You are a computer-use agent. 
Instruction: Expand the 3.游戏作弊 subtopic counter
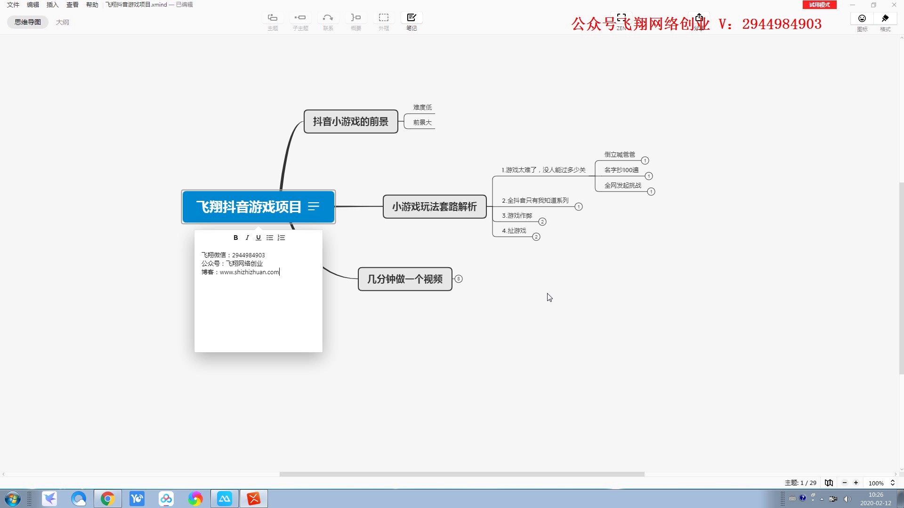(542, 222)
